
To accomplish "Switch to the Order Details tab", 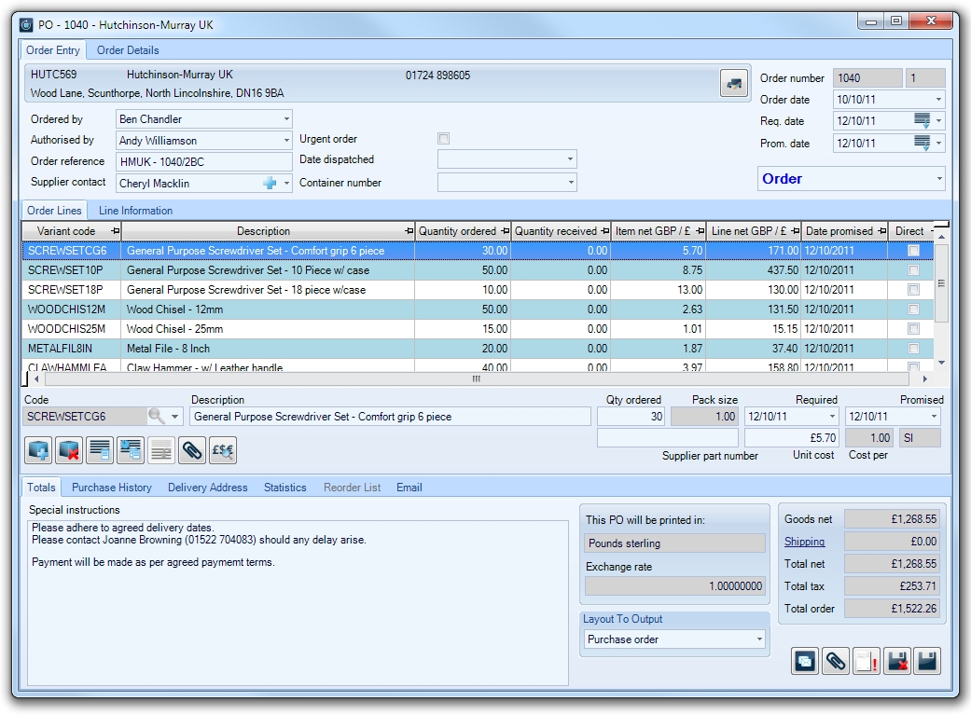I will click(128, 50).
